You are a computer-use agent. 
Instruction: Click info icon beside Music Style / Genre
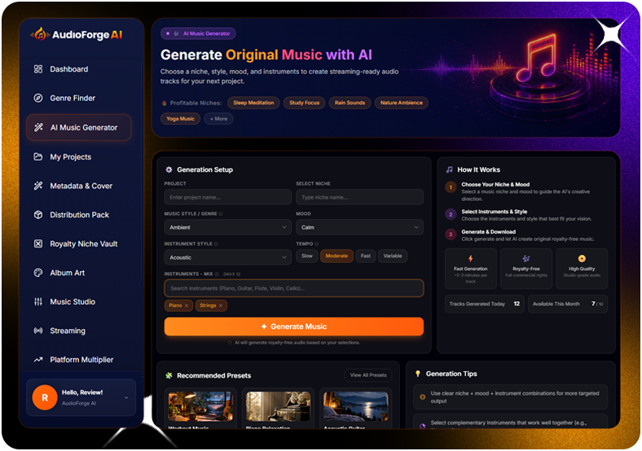pyautogui.click(x=221, y=213)
